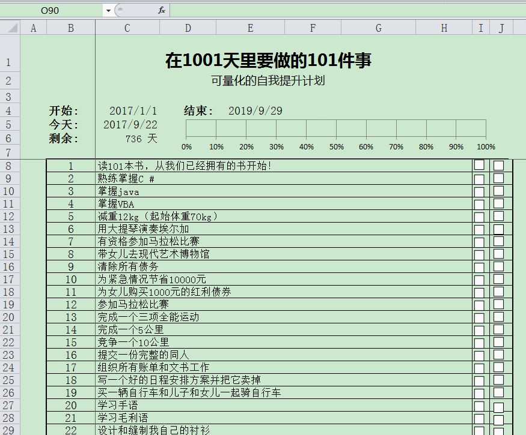Select item number 10 cell
Viewport: 526px width, 435px height.
pos(71,279)
